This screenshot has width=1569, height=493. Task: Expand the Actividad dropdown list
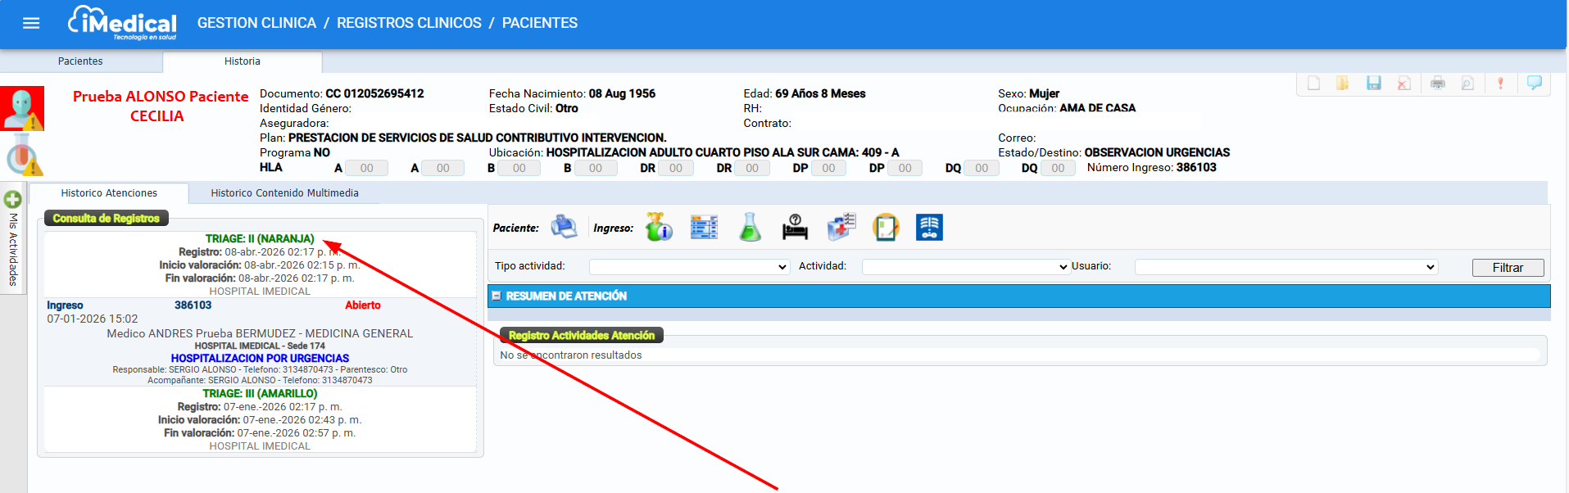(965, 267)
